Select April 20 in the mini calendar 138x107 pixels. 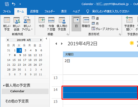tap(41, 60)
